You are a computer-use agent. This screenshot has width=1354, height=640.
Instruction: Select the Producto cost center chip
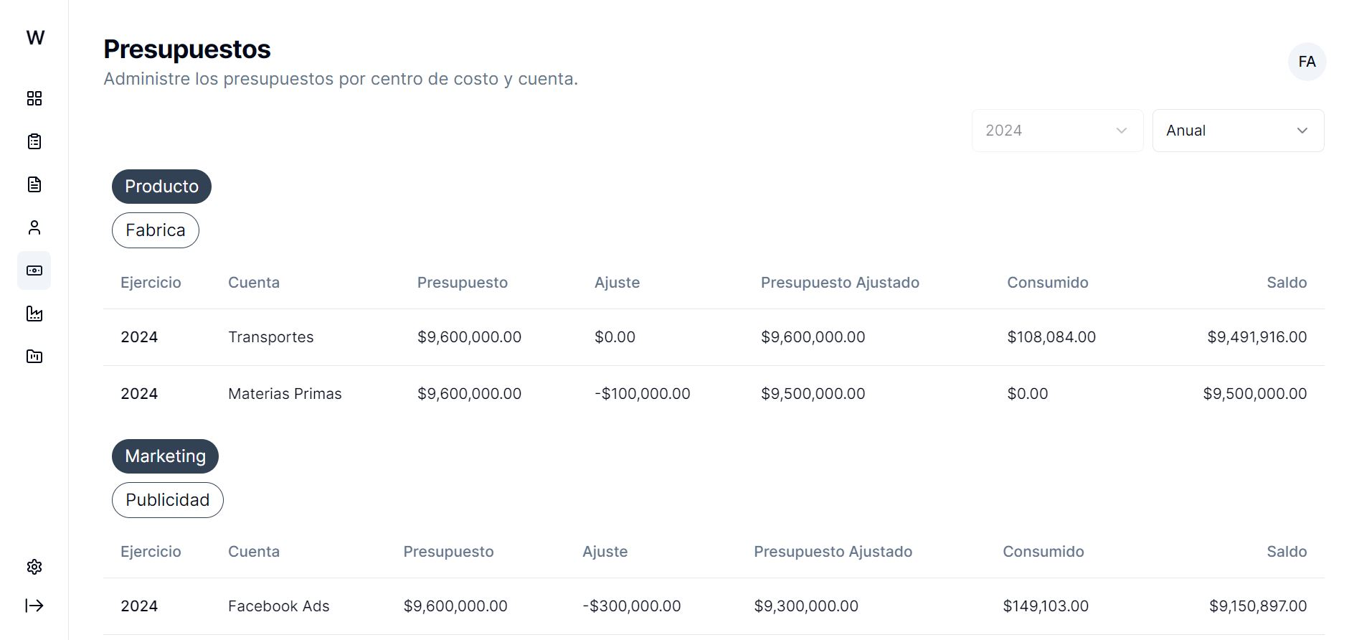[x=161, y=187]
